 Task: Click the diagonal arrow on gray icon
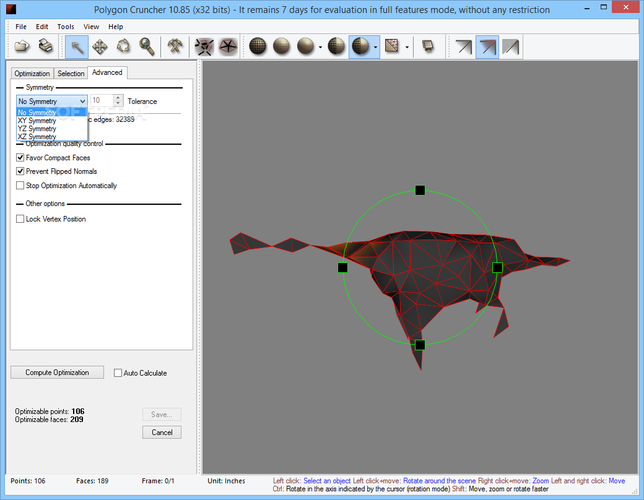(511, 47)
